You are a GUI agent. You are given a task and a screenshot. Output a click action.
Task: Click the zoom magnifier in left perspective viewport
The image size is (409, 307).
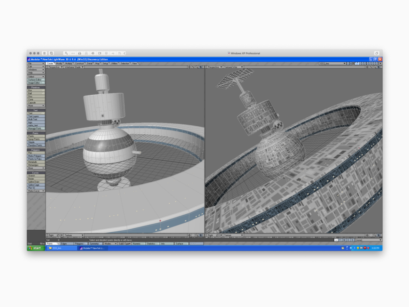[x=197, y=67]
